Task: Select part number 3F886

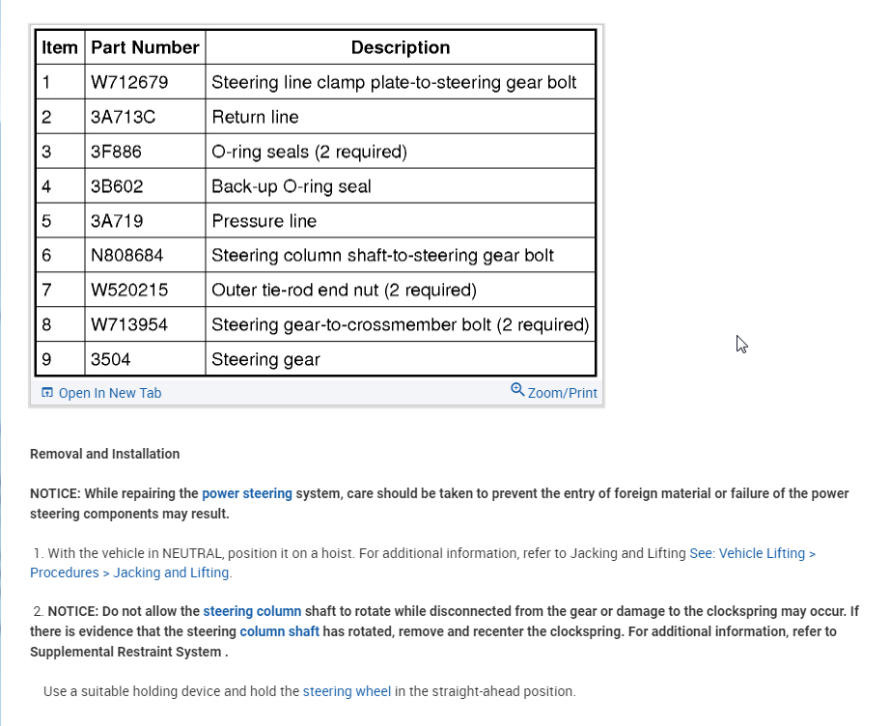Action: pos(116,152)
